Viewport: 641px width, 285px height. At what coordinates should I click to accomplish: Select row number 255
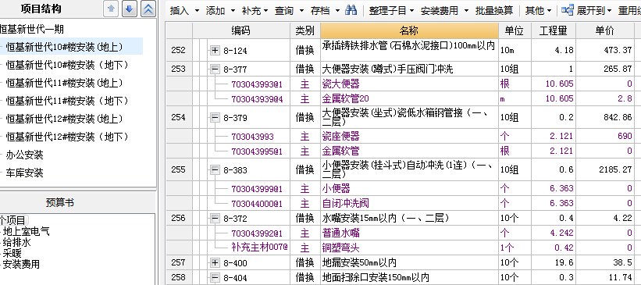(x=179, y=169)
